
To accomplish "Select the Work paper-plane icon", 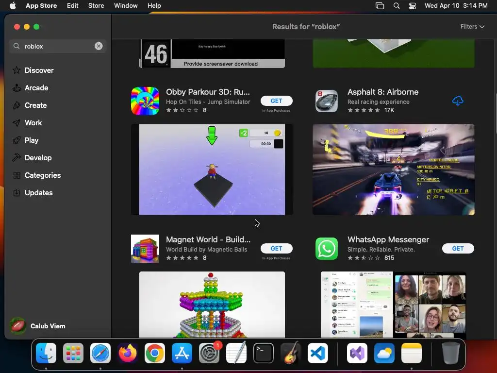I will [16, 123].
